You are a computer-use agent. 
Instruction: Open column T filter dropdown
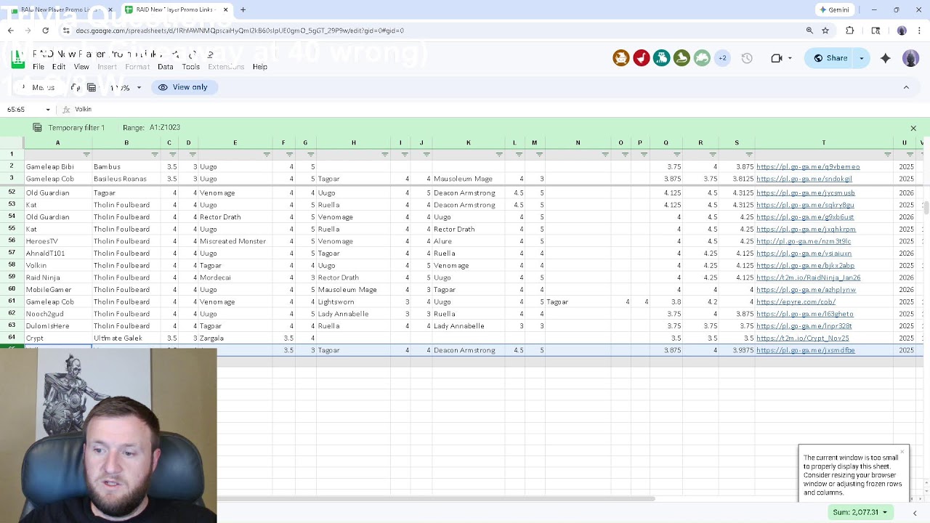(888, 155)
